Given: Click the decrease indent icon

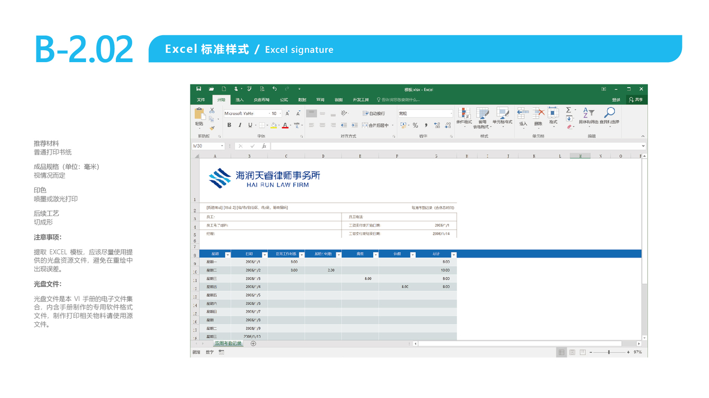Looking at the screenshot, I should 344,125.
